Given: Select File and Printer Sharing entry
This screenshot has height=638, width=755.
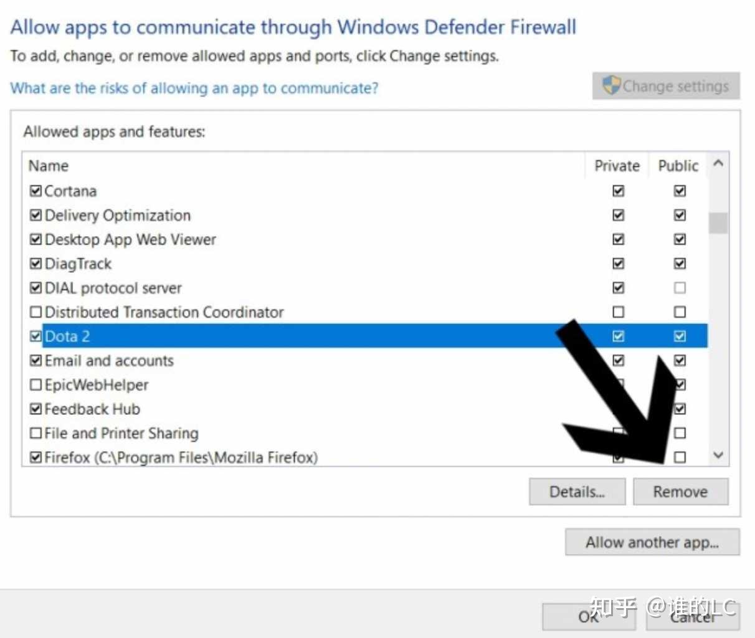Looking at the screenshot, I should tap(121, 433).
